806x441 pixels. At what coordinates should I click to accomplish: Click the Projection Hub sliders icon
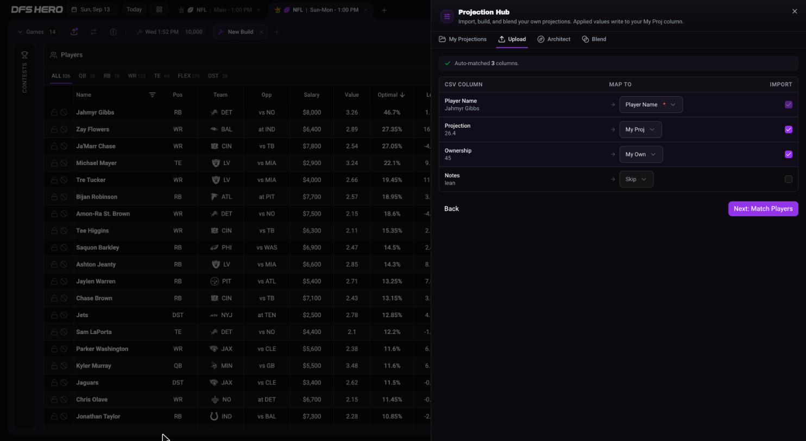(447, 16)
